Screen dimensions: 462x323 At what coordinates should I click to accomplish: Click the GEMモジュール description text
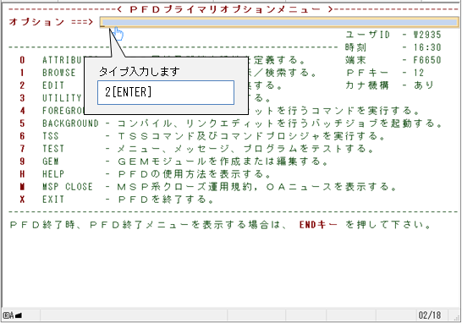223,161
